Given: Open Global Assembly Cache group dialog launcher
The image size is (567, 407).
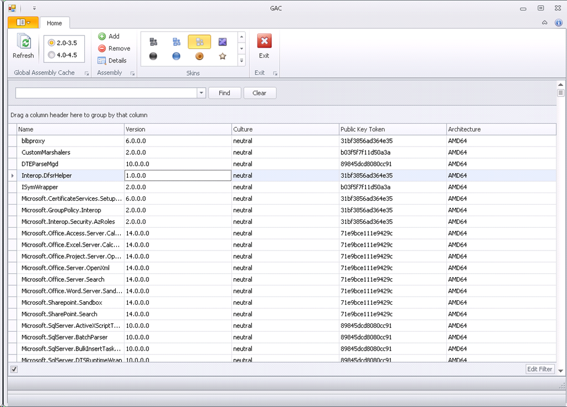Looking at the screenshot, I should (87, 74).
